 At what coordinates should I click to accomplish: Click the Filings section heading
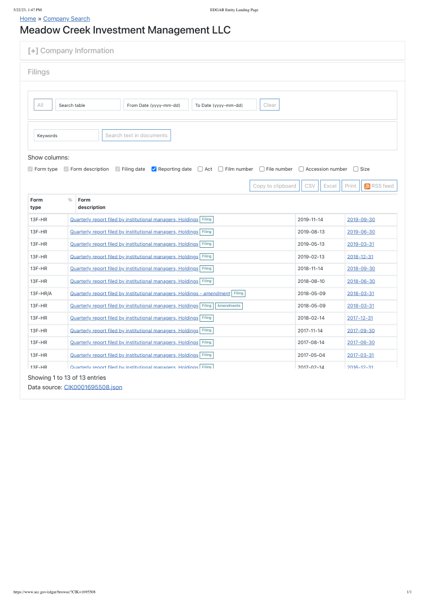(x=39, y=72)
